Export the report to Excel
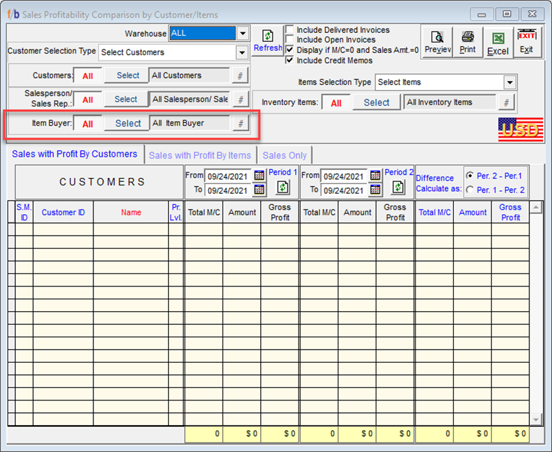552x452 pixels. (x=498, y=42)
